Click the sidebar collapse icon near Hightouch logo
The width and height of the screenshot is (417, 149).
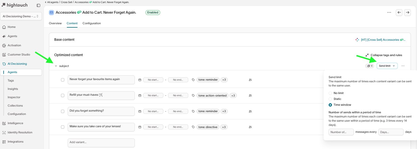point(38,5)
